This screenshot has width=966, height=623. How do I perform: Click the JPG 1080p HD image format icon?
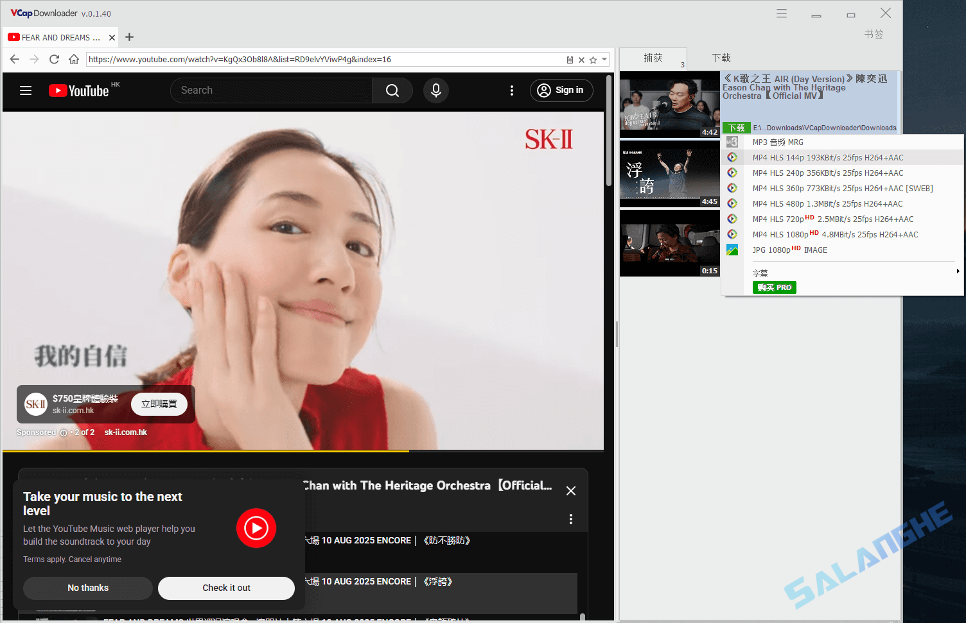(732, 250)
